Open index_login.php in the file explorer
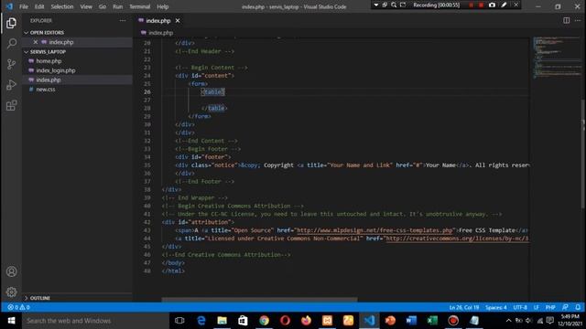This screenshot has width=586, height=329. [x=56, y=70]
